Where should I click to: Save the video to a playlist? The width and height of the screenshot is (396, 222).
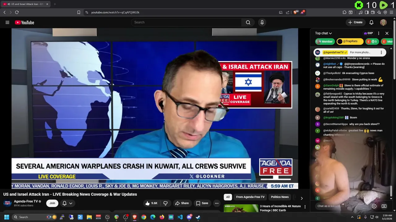202,203
